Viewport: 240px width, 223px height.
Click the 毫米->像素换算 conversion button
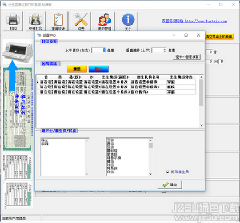187,57
